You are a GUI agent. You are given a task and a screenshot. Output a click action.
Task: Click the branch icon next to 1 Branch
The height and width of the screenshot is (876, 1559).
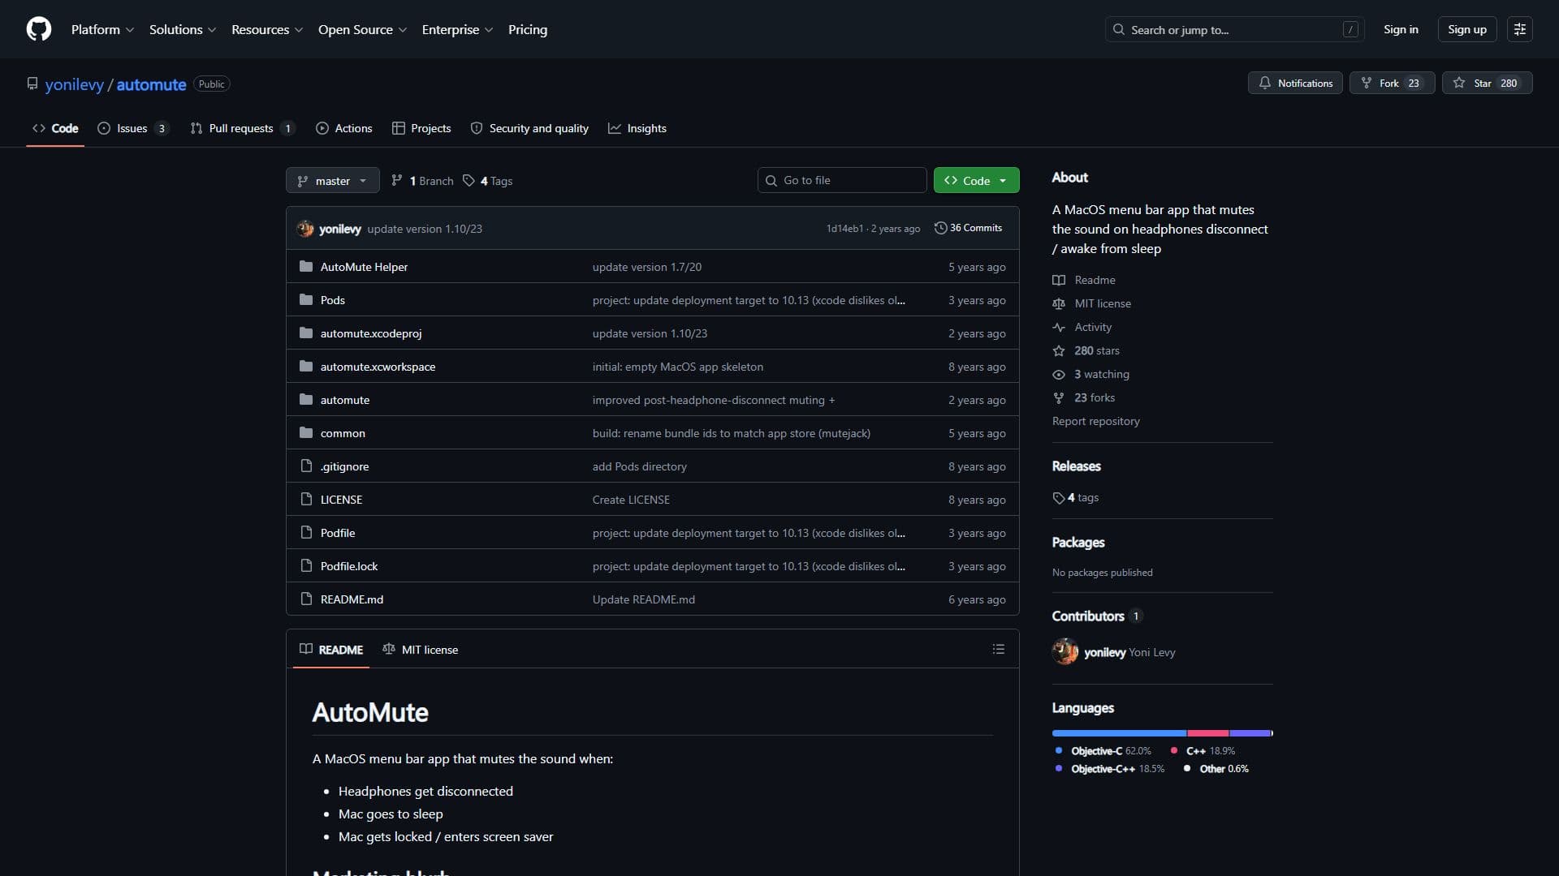(396, 180)
